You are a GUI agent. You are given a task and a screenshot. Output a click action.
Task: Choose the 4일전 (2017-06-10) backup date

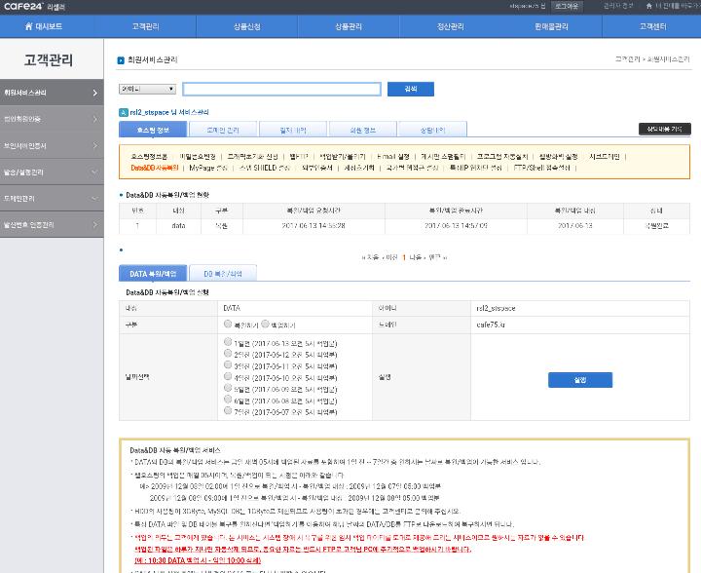228,376
